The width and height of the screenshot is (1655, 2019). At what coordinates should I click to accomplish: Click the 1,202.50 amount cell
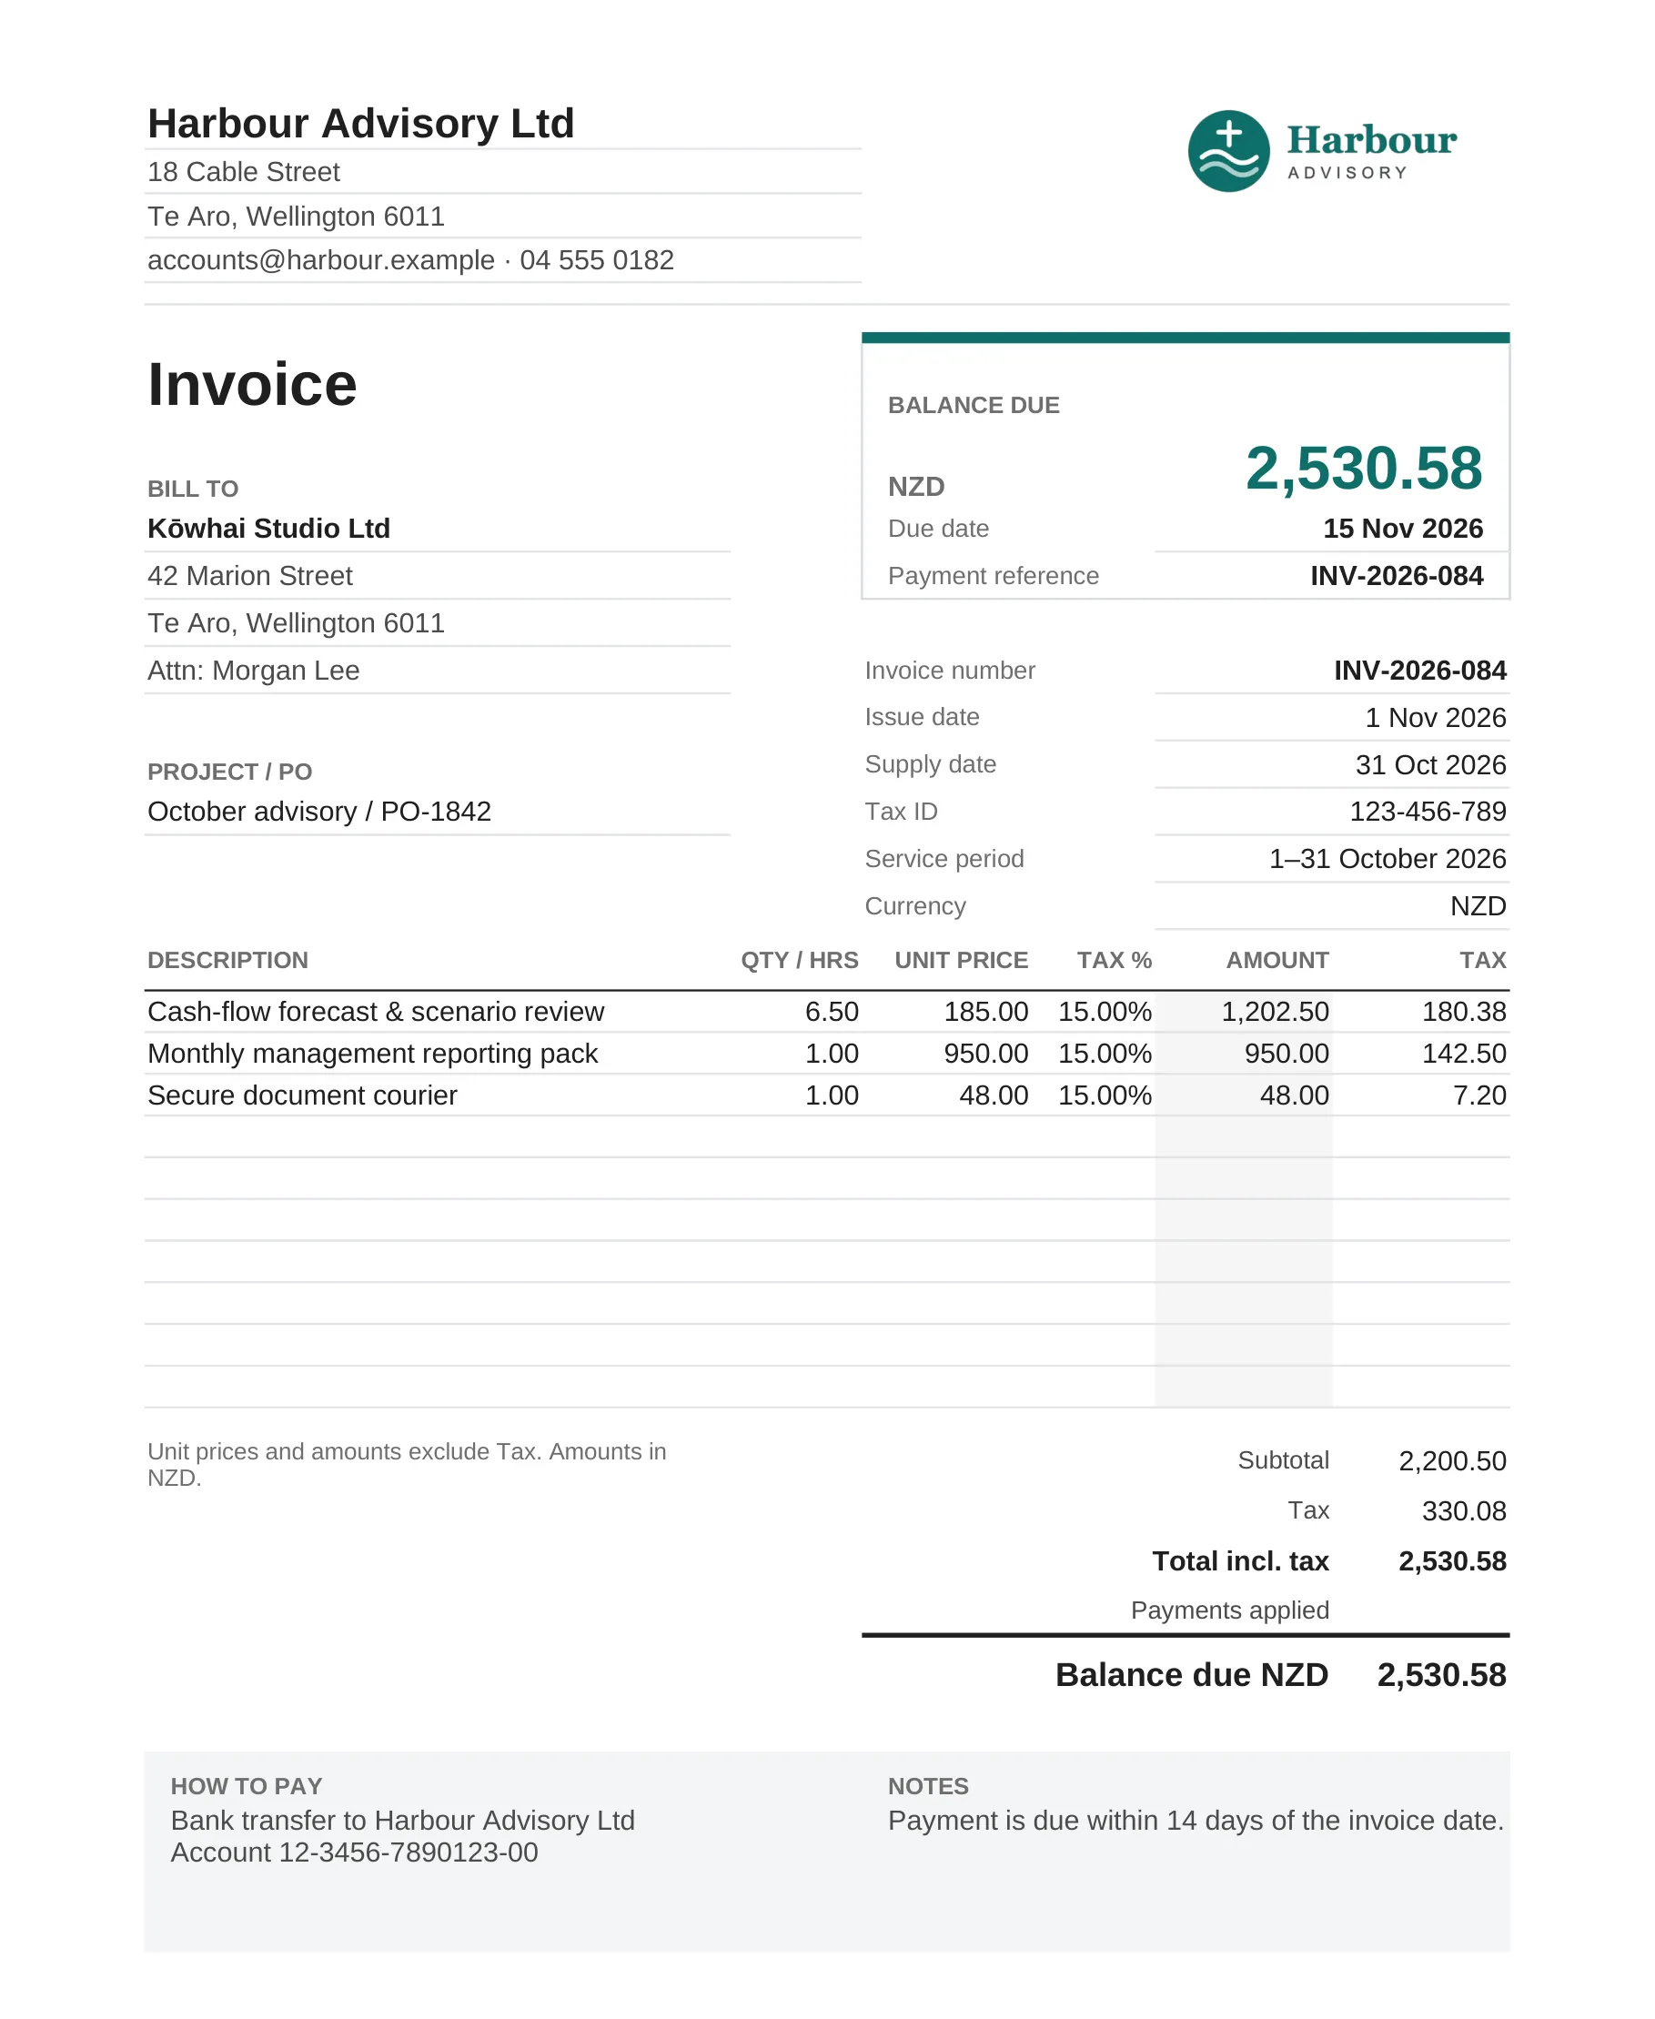tap(1275, 1012)
